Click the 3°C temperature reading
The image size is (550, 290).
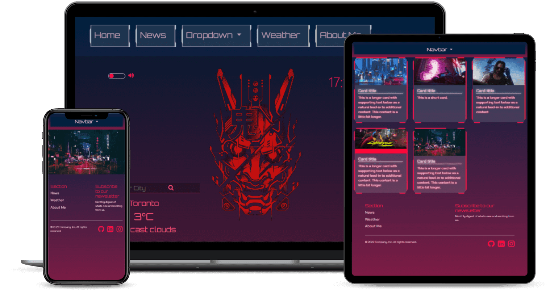tap(143, 217)
